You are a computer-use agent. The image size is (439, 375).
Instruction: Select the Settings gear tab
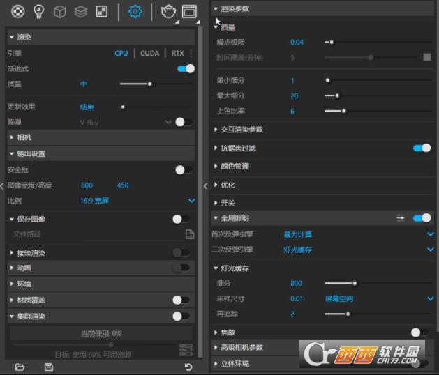pyautogui.click(x=135, y=11)
